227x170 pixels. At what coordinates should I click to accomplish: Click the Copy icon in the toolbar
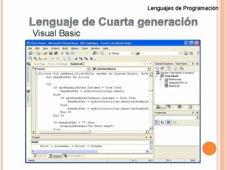(x=67, y=53)
